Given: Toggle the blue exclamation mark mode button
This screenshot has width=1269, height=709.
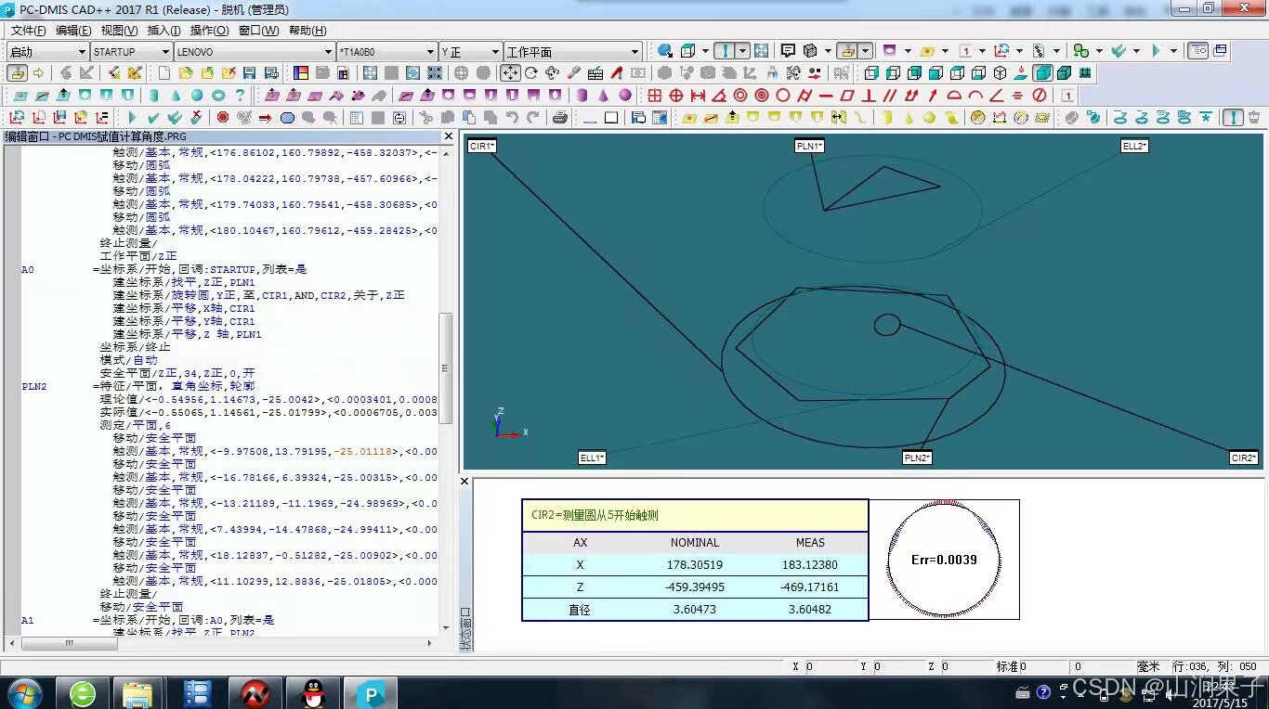Looking at the screenshot, I should click(x=726, y=51).
